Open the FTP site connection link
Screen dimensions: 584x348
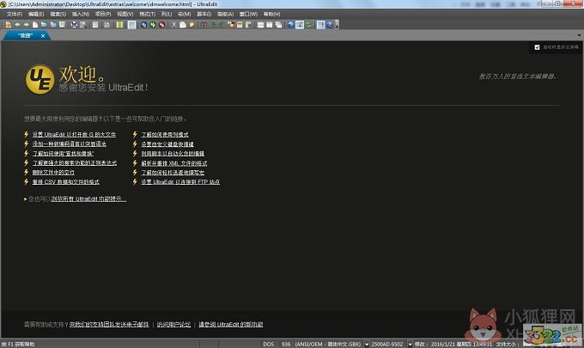click(180, 182)
